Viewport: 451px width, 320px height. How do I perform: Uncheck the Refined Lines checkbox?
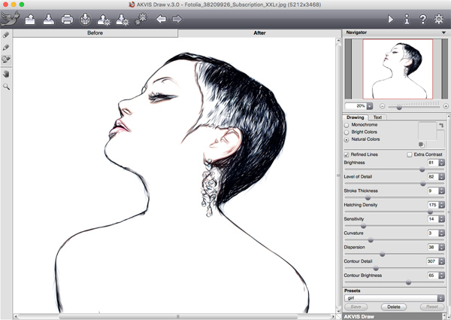347,154
